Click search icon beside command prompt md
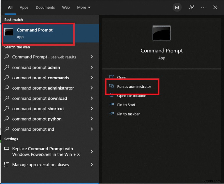Viewport: 224px width, 184px height. pyautogui.click(x=7, y=129)
